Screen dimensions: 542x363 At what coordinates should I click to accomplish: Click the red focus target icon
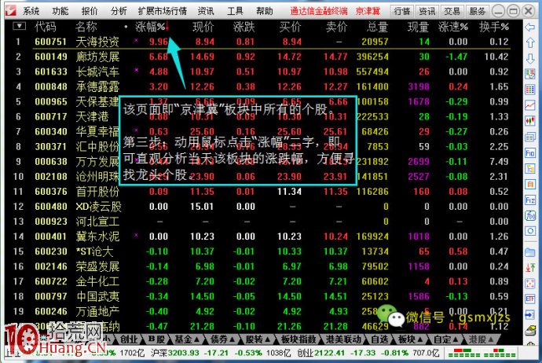pyautogui.click(x=530, y=284)
